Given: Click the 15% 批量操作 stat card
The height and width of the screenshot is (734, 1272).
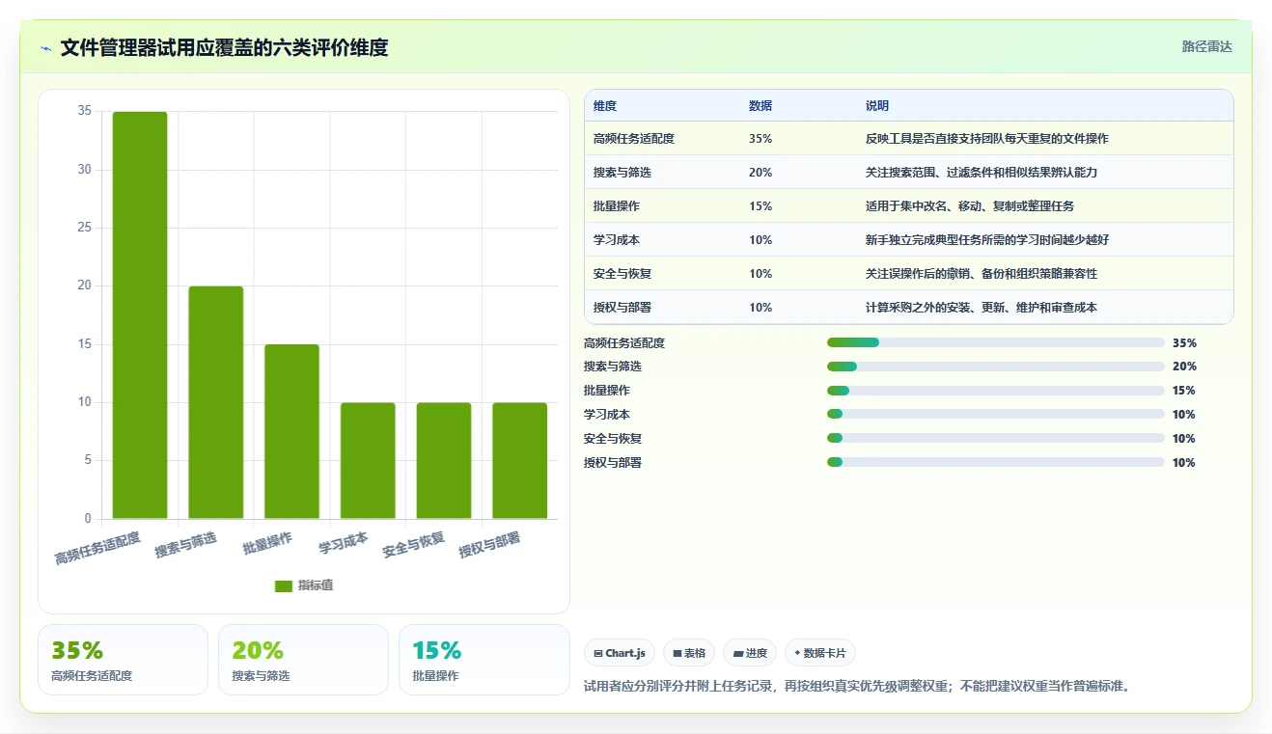Looking at the screenshot, I should click(484, 660).
